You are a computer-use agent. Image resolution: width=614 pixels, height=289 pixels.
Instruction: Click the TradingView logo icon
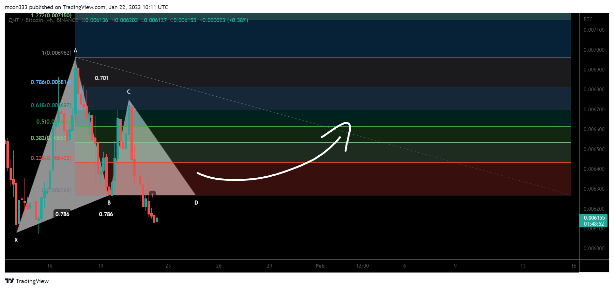[10, 281]
